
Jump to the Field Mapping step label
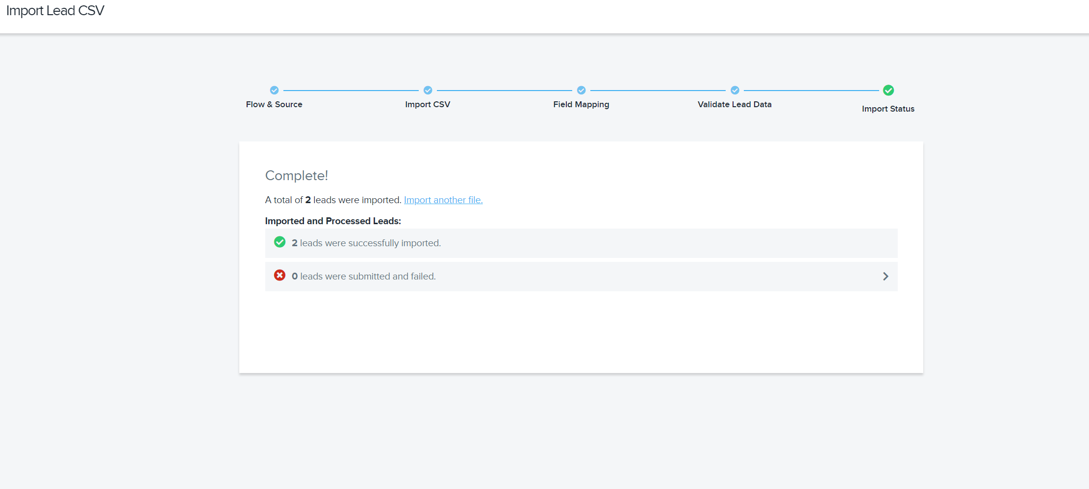pos(581,105)
